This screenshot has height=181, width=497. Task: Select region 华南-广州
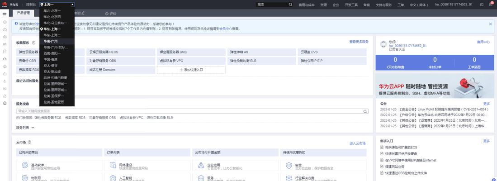(x=57, y=41)
